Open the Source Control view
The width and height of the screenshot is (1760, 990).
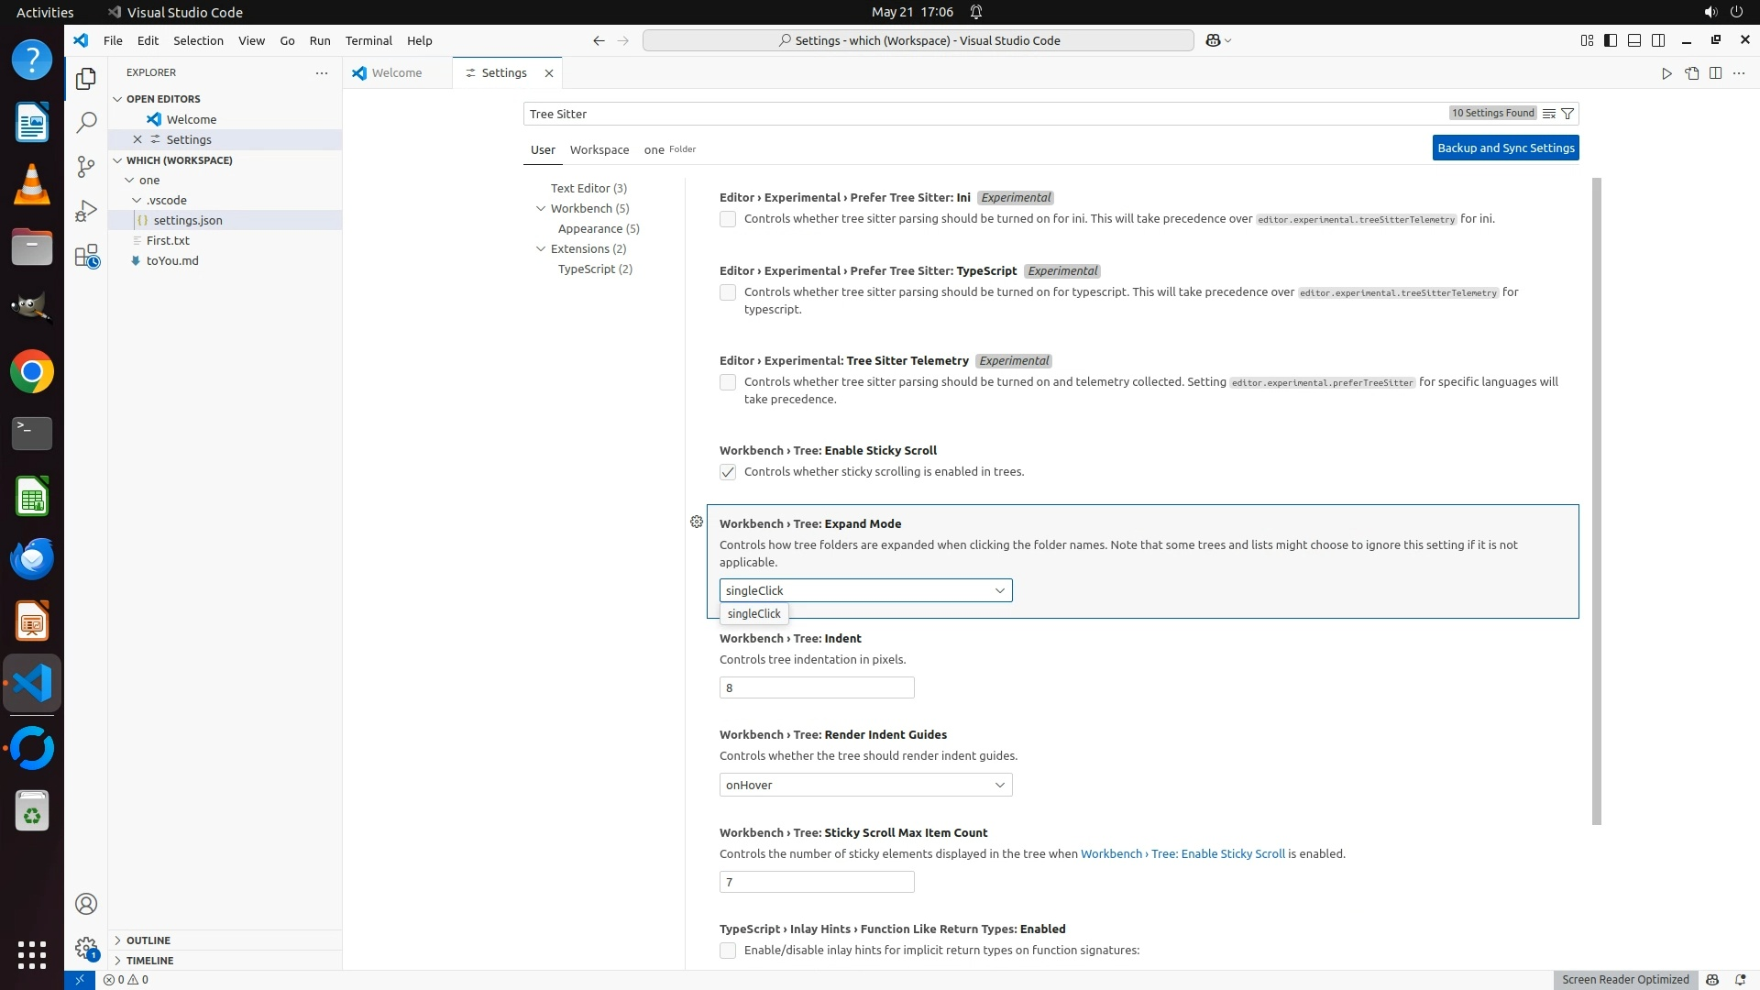(x=86, y=166)
